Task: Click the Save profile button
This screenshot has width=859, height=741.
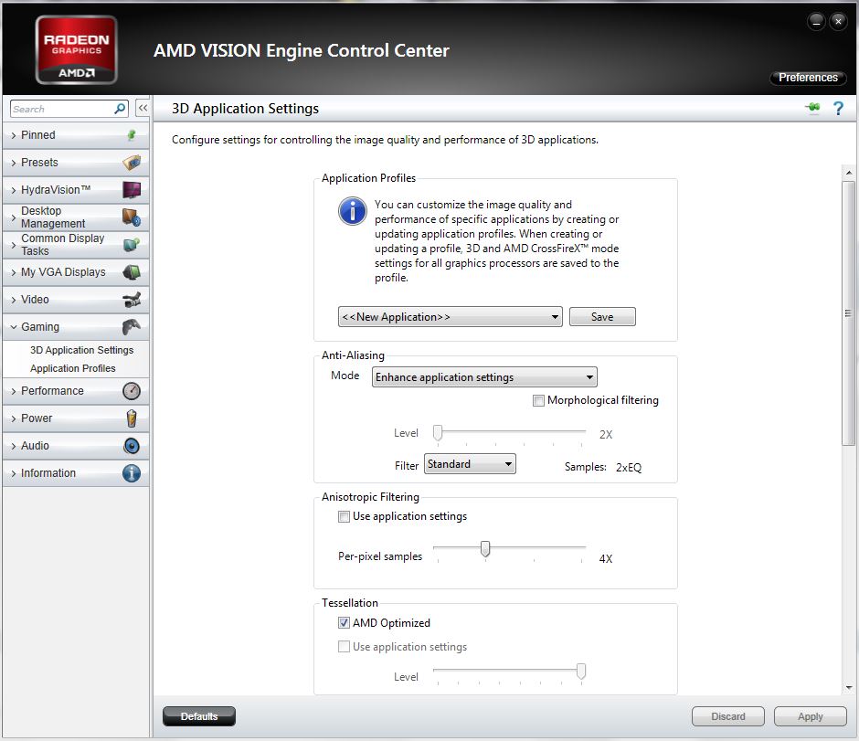Action: point(602,316)
